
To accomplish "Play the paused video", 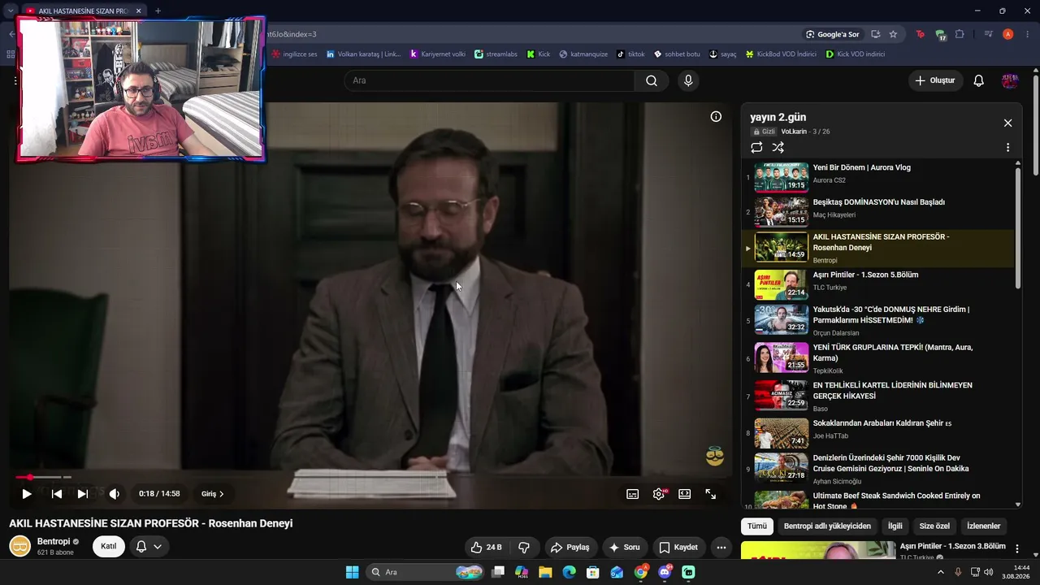I will (26, 493).
